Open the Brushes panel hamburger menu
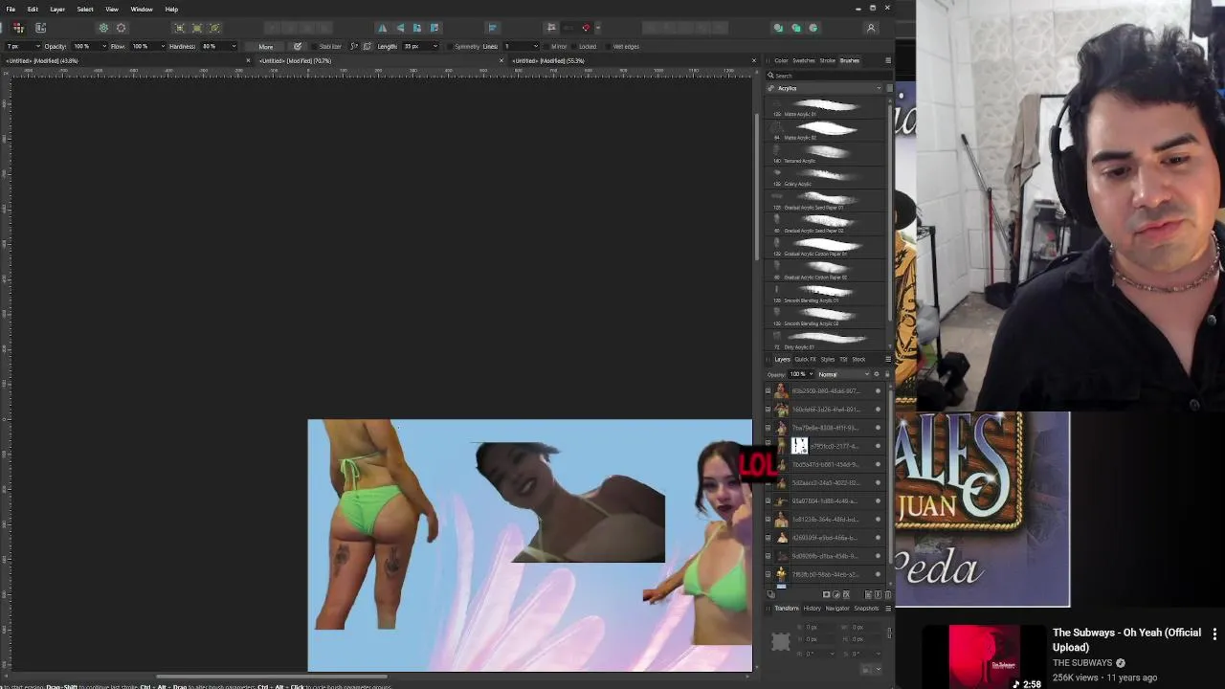The width and height of the screenshot is (1225, 689). click(x=887, y=60)
